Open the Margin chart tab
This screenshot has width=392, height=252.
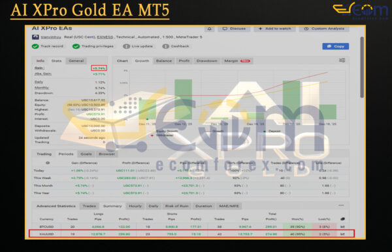tap(237, 61)
